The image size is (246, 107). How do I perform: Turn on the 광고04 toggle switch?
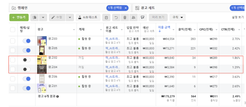pyautogui.click(x=27, y=69)
